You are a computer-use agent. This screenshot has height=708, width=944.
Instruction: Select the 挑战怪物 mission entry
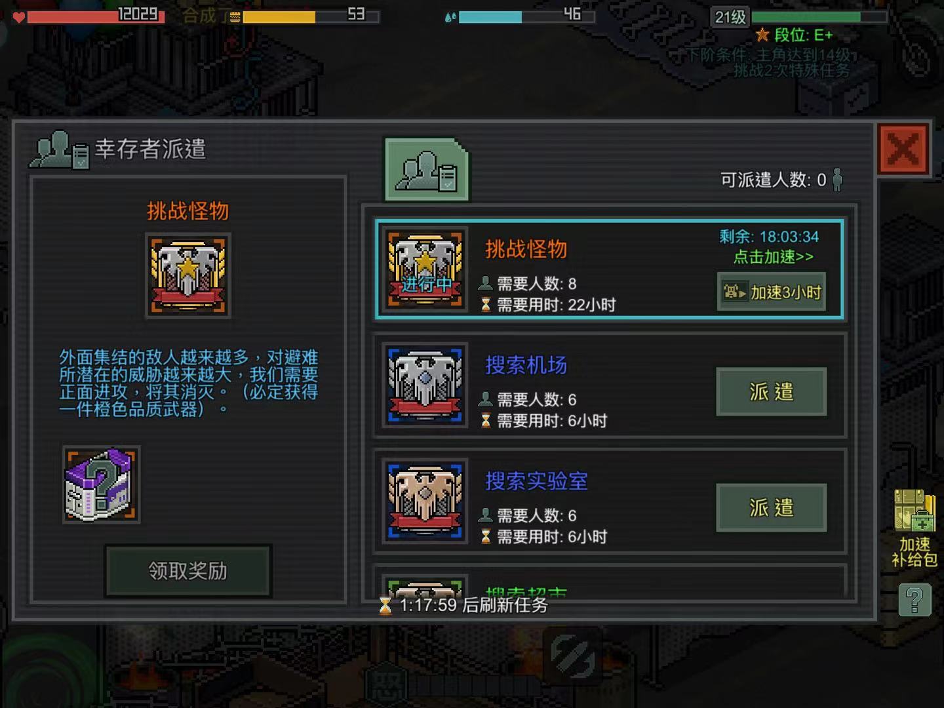pyautogui.click(x=610, y=269)
